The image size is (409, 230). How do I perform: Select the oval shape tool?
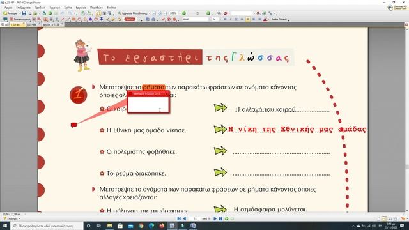[x=79, y=19]
